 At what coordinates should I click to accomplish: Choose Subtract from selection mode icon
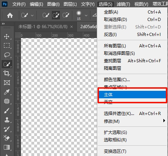tap(66, 15)
